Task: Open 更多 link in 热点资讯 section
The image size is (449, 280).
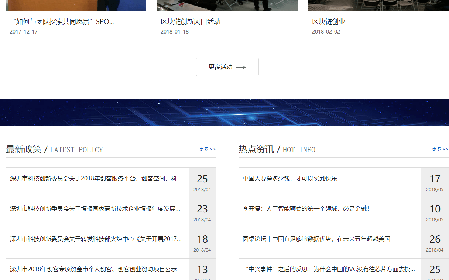Action: [x=440, y=149]
